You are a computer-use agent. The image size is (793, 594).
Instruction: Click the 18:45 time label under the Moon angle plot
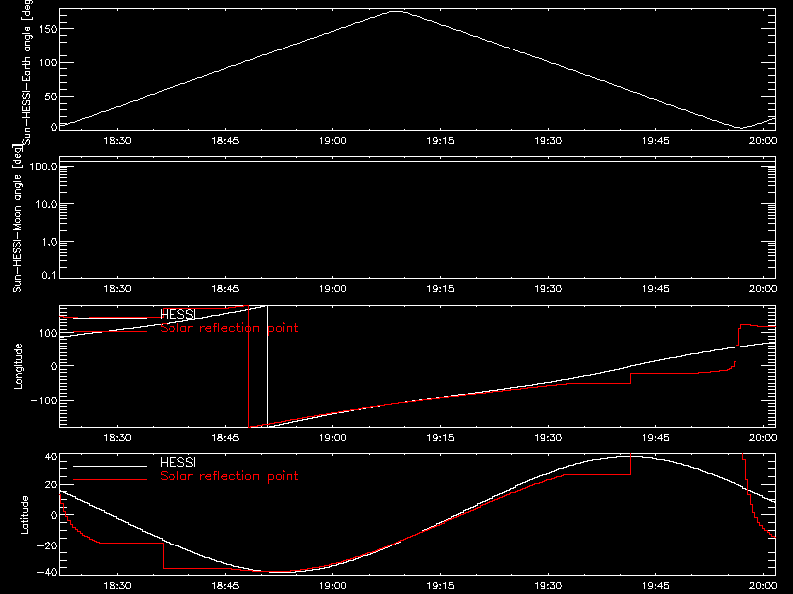tap(225, 289)
